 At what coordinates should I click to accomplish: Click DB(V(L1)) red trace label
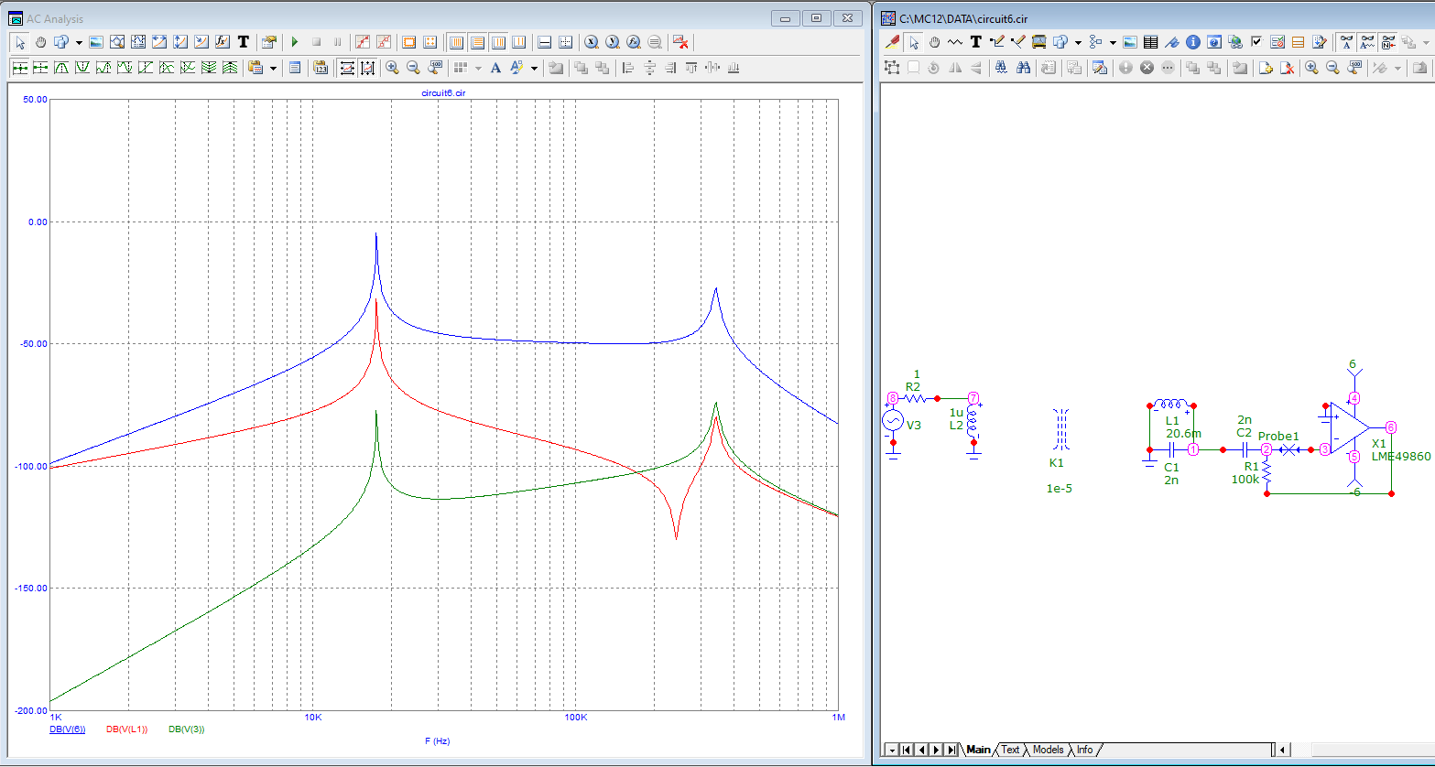click(x=127, y=729)
